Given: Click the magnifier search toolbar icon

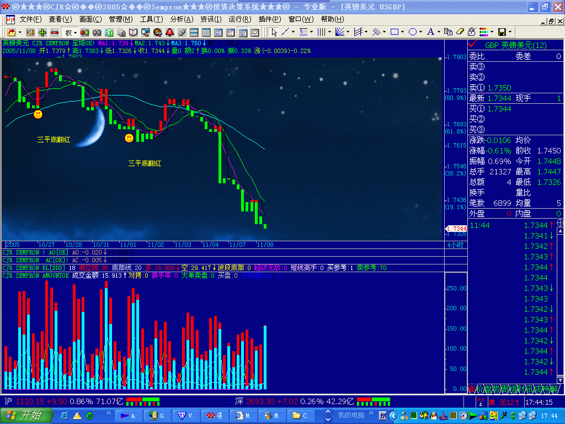Looking at the screenshot, I should point(145,33).
